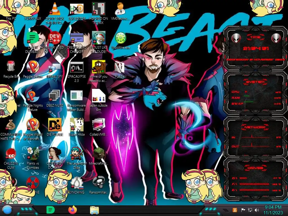Launch the HOOKED ON XONIX shortcut
This screenshot has width=288, height=216.
[98, 9]
